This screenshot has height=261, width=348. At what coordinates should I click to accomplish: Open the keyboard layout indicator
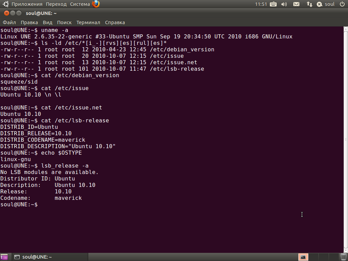click(273, 4)
